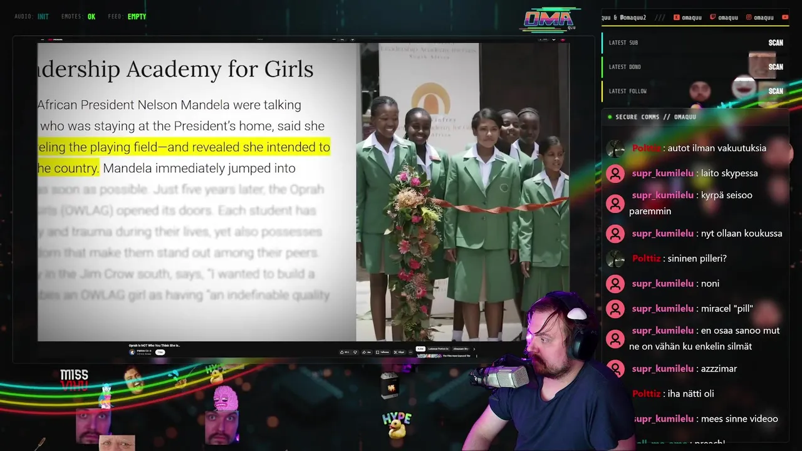
Task: Share the video using the Jaa button
Action: click(x=367, y=352)
